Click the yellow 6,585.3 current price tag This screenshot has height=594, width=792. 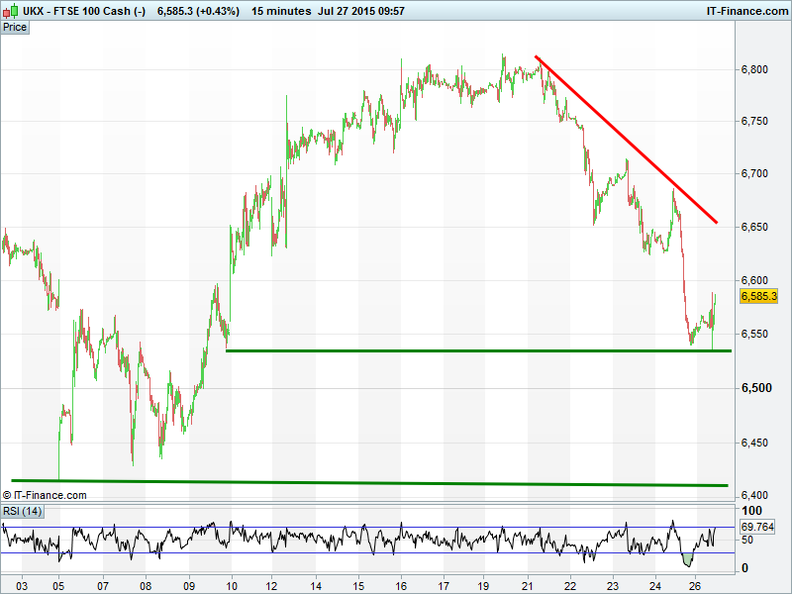[x=758, y=296]
